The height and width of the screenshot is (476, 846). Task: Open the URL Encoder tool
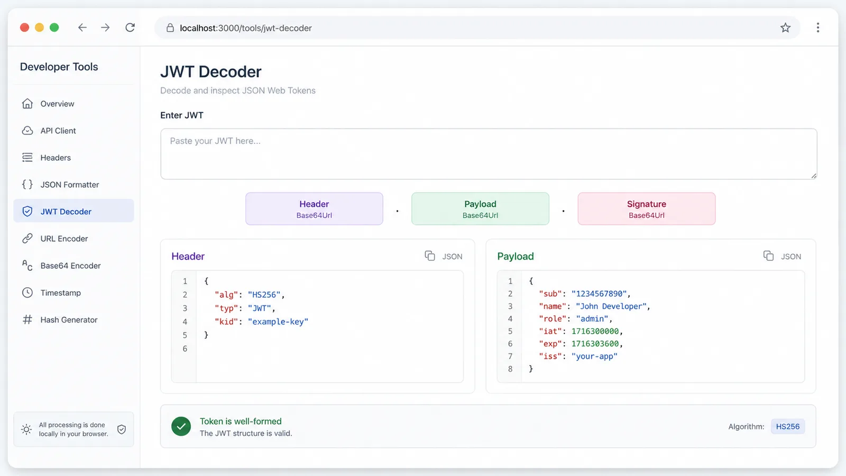(x=73, y=239)
